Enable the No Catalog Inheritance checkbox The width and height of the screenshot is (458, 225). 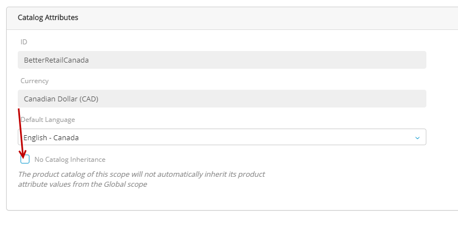click(25, 160)
